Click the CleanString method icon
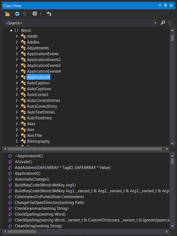Viewport: 177px width, 236px height. (10, 226)
